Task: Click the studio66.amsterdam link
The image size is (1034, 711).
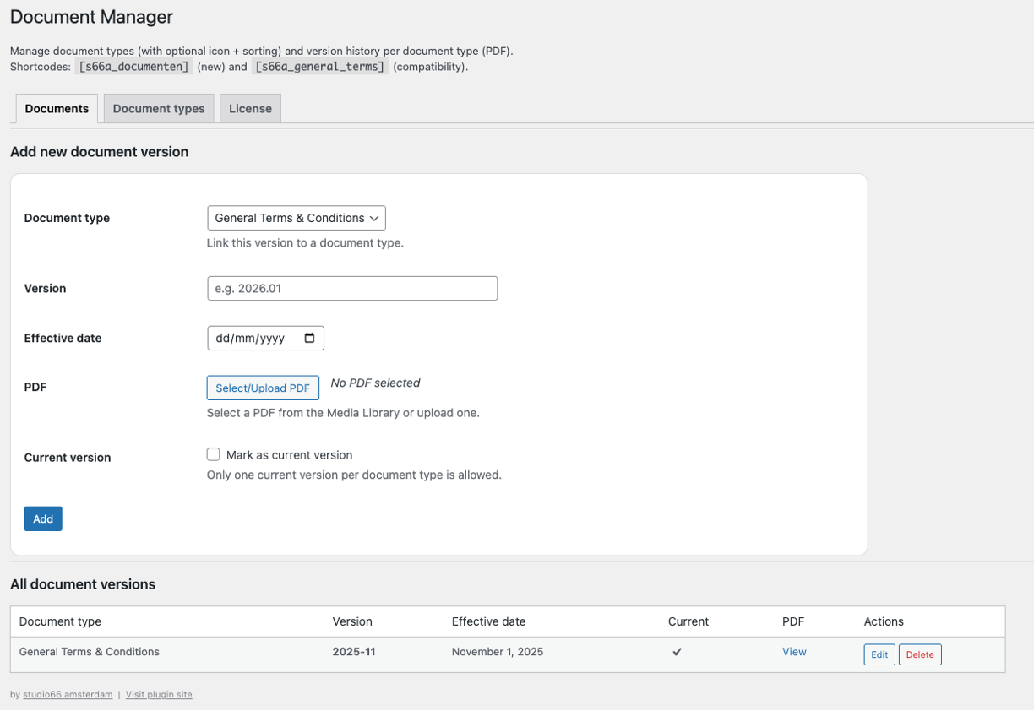Action: [68, 694]
